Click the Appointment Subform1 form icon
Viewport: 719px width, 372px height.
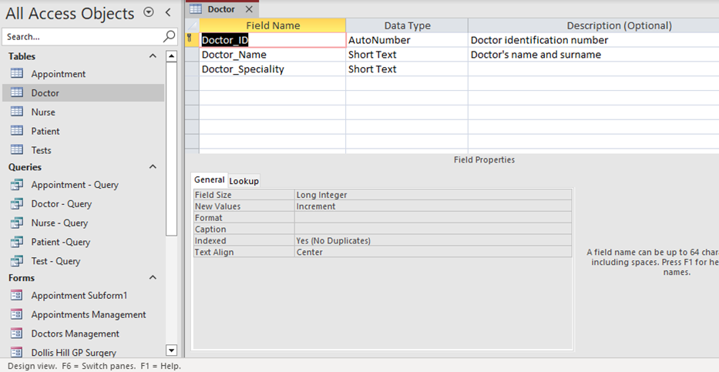click(16, 296)
